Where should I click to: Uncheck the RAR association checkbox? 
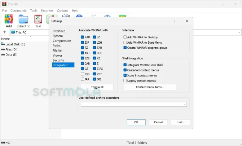tap(82, 37)
